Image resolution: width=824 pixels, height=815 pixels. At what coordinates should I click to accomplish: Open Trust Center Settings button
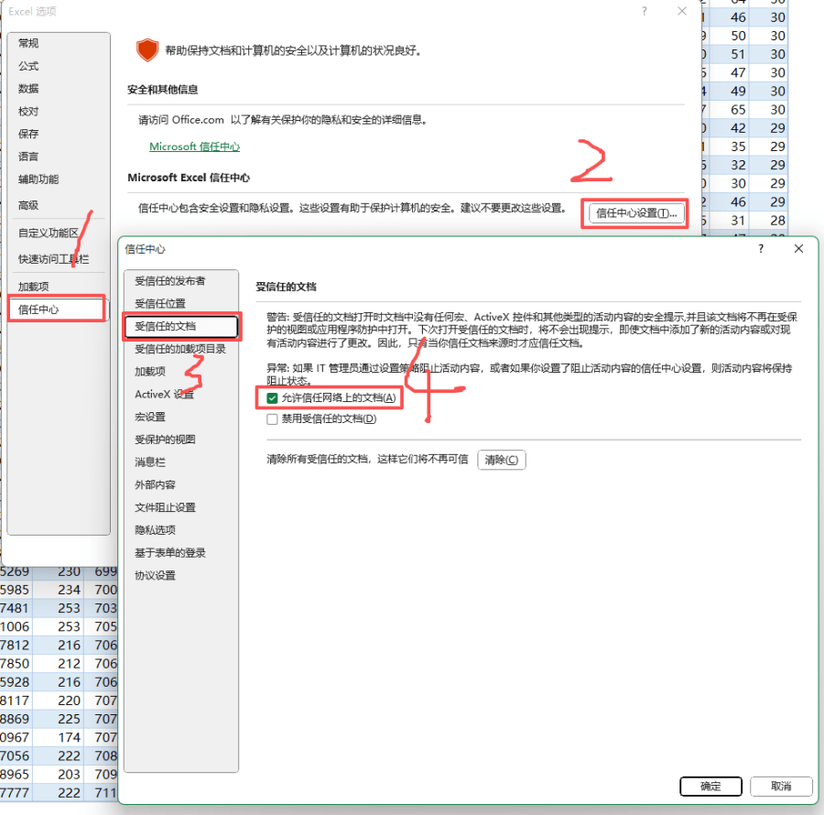(636, 213)
